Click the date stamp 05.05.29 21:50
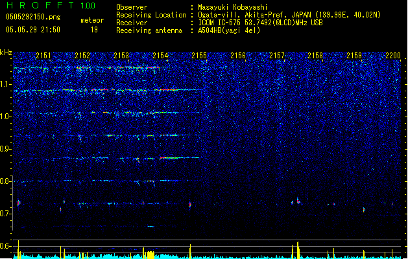This screenshot has width=408, height=259. point(33,30)
